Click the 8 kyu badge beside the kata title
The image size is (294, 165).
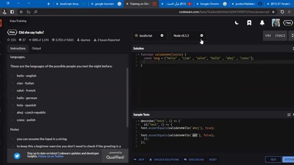pos(12,33)
